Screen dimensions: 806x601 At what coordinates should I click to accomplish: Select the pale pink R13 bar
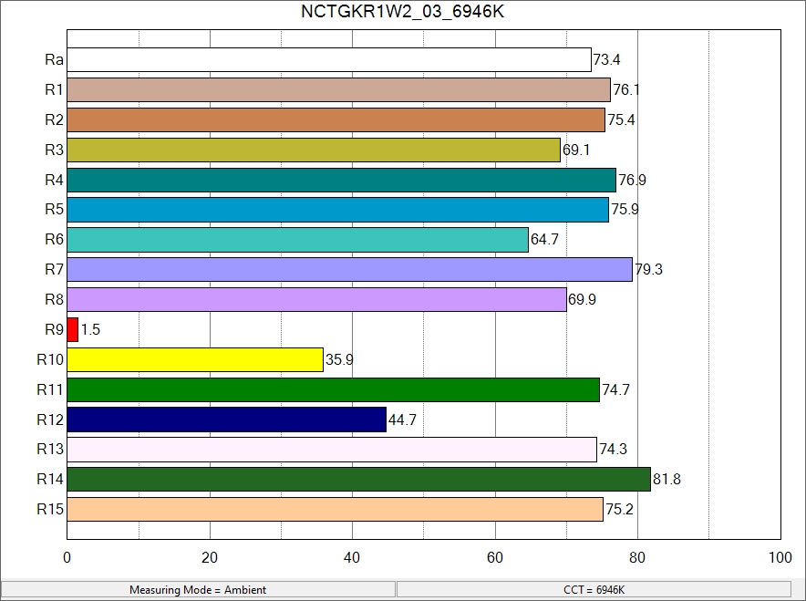332,450
